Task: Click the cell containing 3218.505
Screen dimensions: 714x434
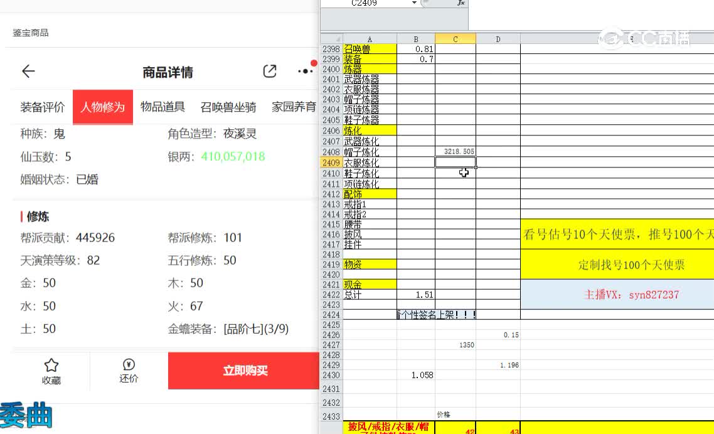Action: (x=456, y=152)
